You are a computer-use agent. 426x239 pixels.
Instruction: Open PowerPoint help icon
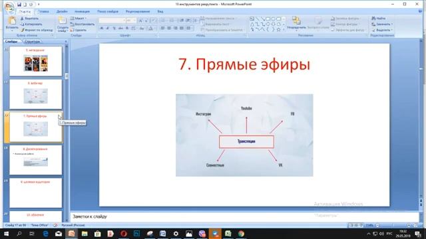(420, 11)
